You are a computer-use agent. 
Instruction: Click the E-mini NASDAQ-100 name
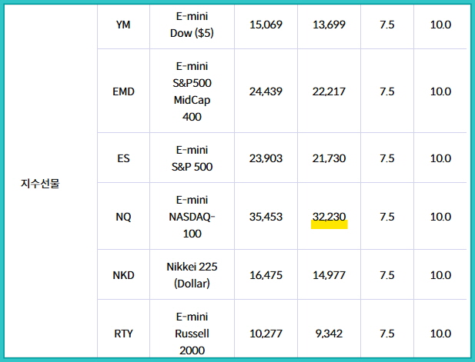coord(192,217)
